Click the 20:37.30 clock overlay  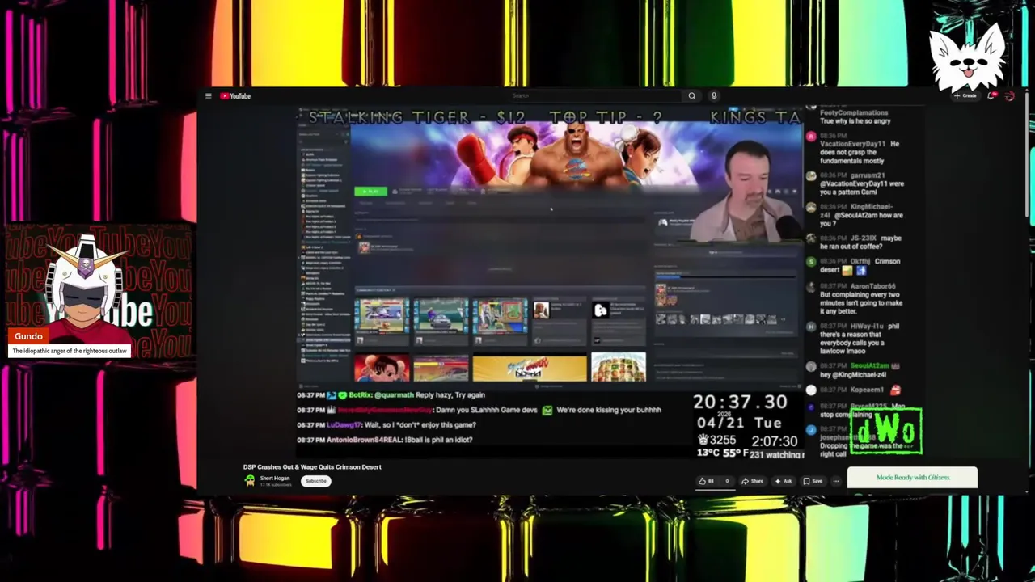pyautogui.click(x=740, y=402)
